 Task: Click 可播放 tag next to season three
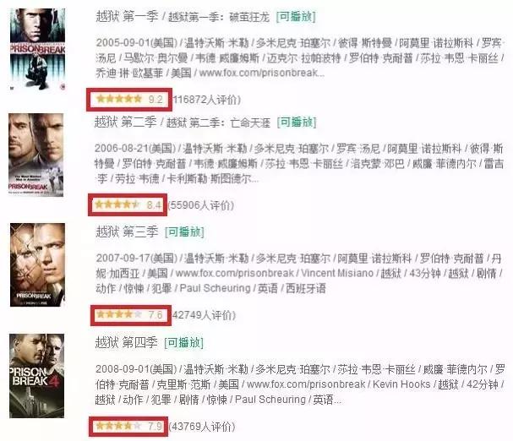coord(184,232)
